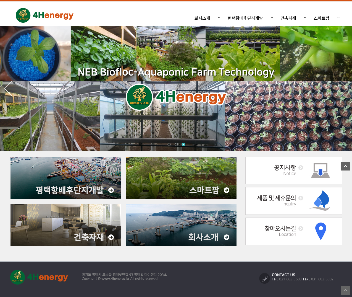Open the 공지사항 Notice link
This screenshot has height=297, width=352.
click(285, 168)
